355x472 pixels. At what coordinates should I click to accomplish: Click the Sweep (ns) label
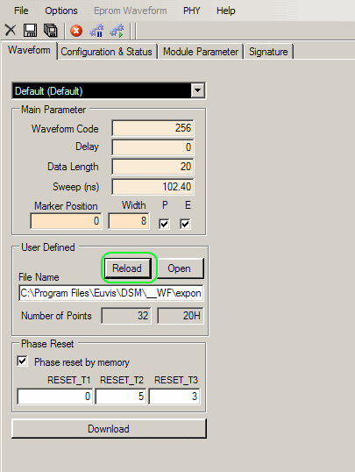[x=76, y=187]
